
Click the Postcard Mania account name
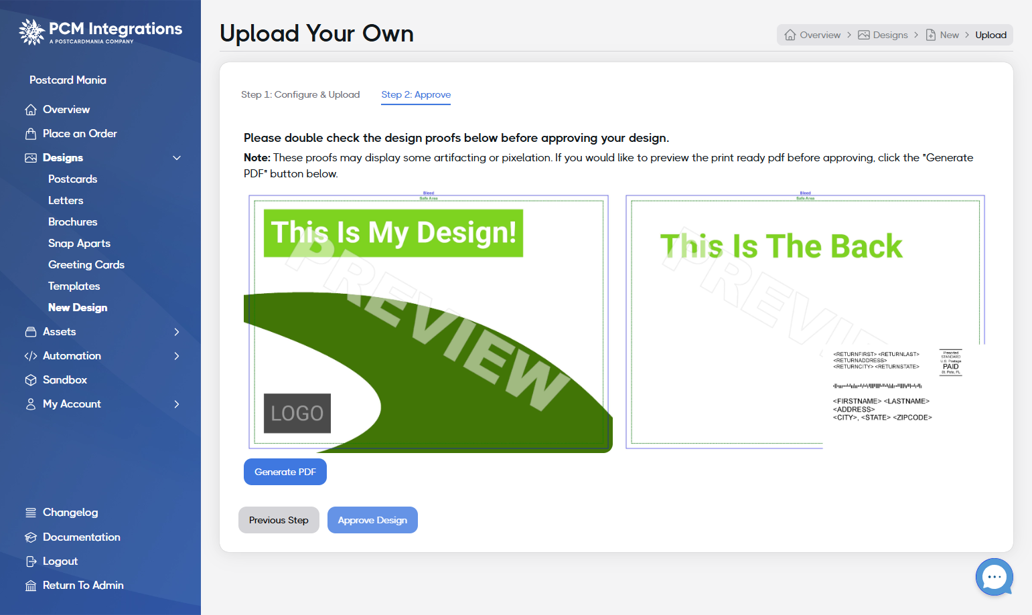(68, 80)
